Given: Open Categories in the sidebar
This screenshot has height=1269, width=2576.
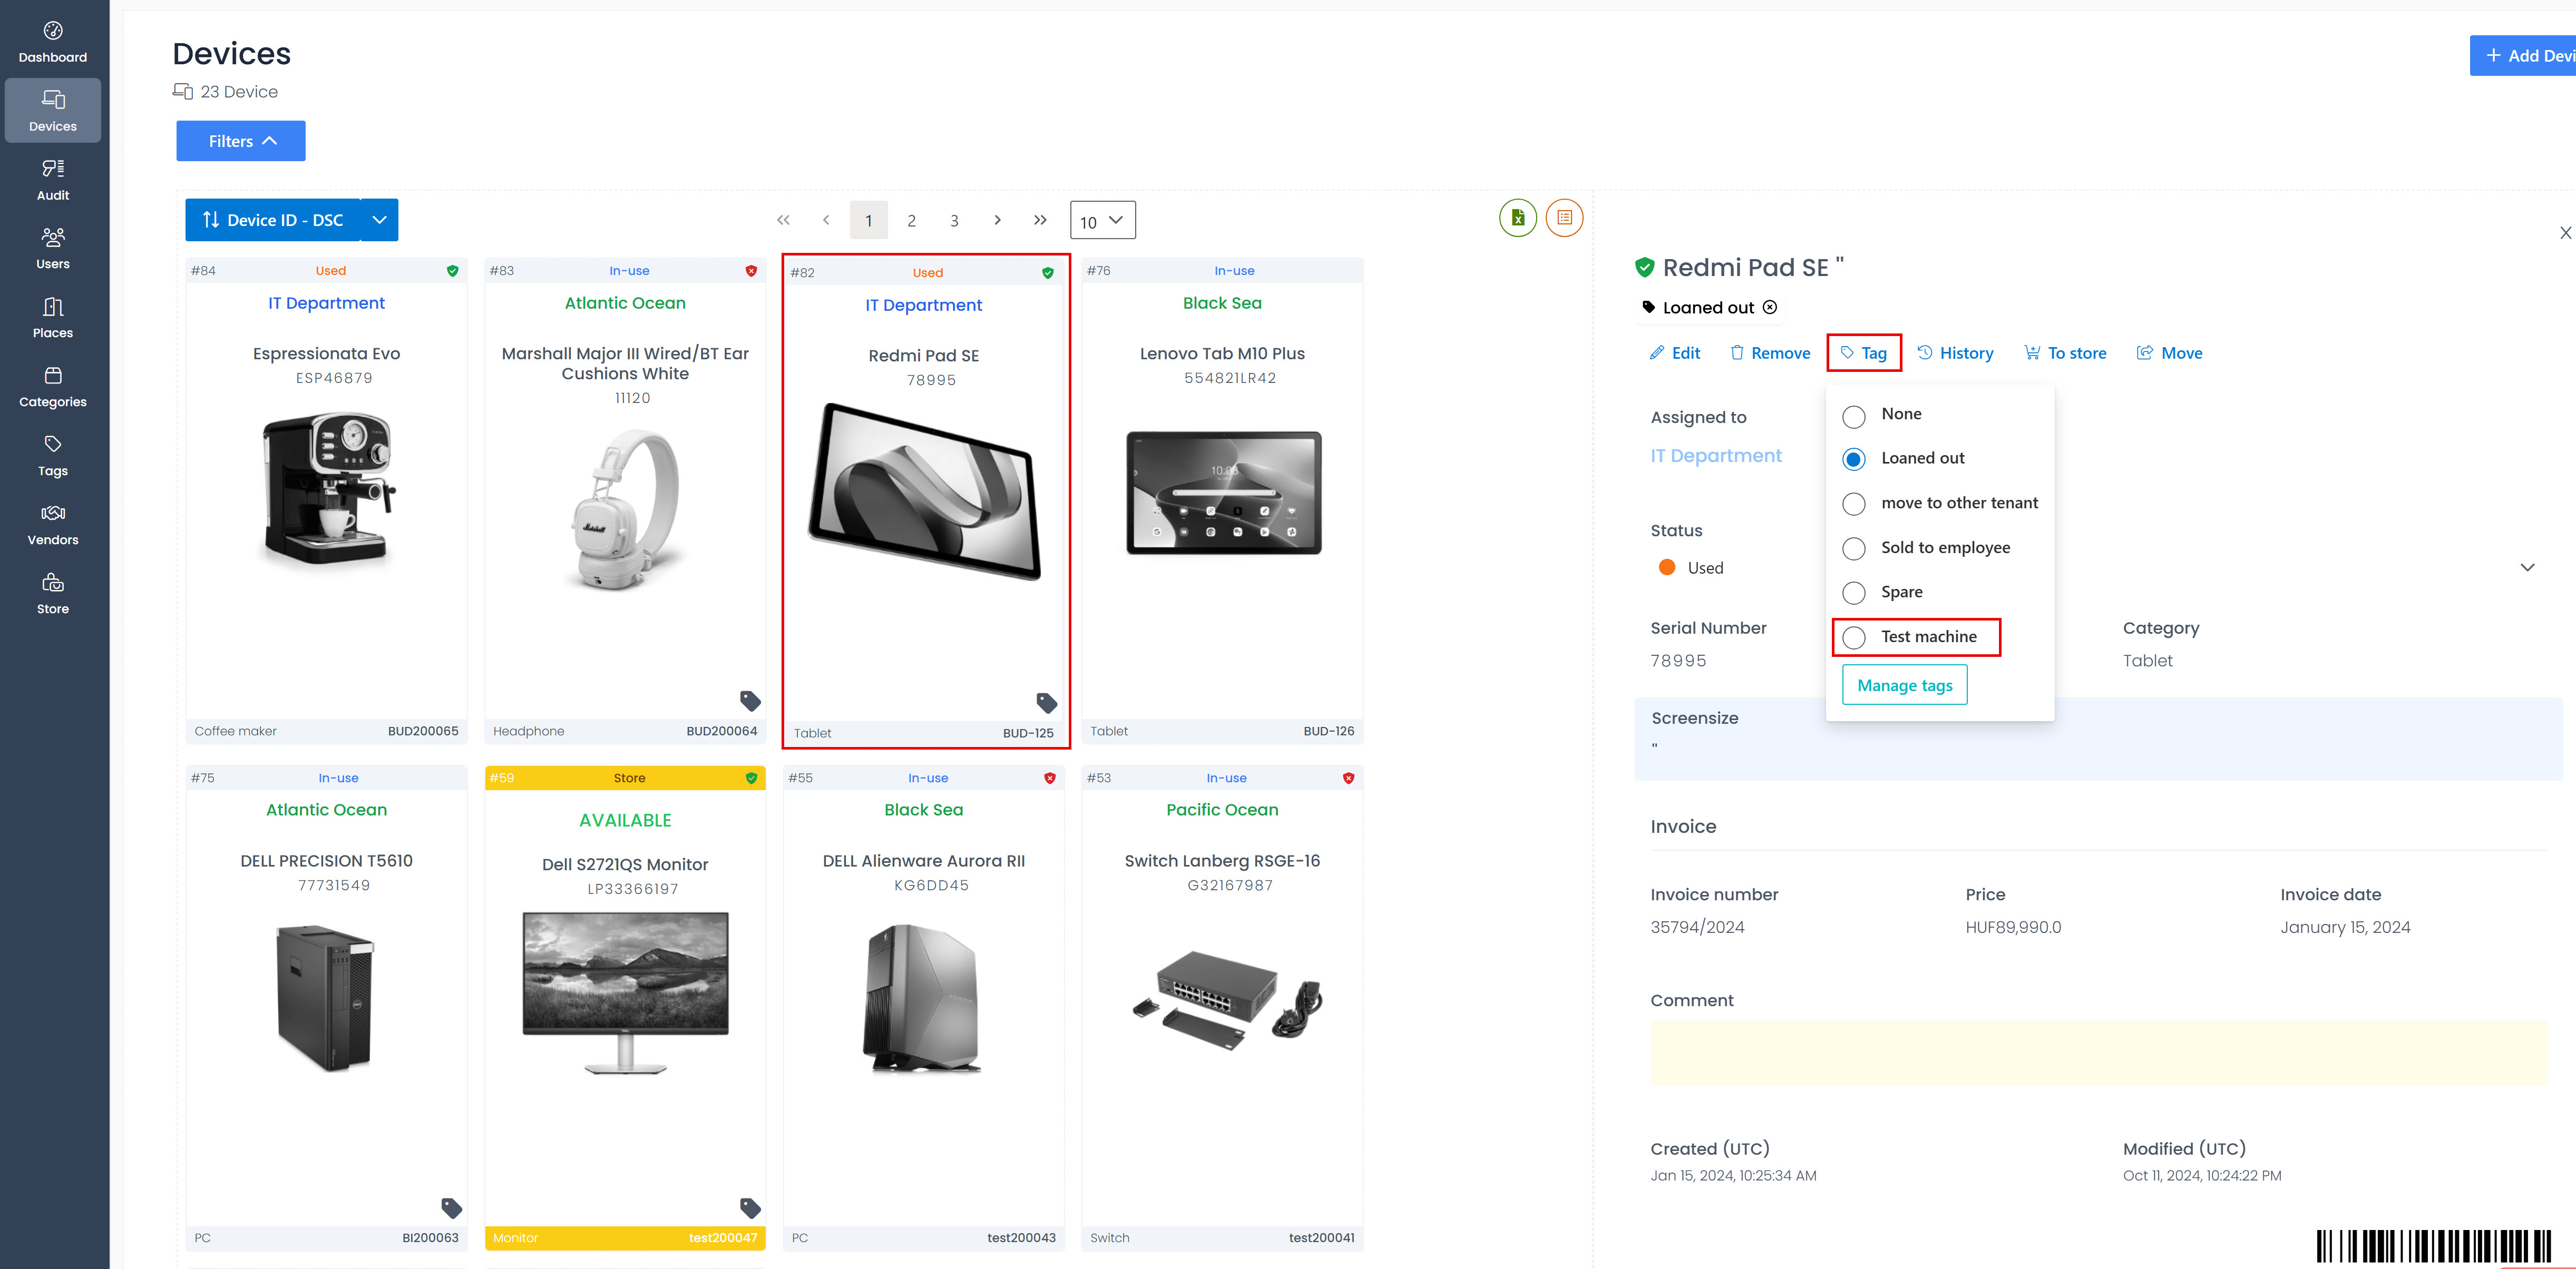Looking at the screenshot, I should tap(53, 387).
